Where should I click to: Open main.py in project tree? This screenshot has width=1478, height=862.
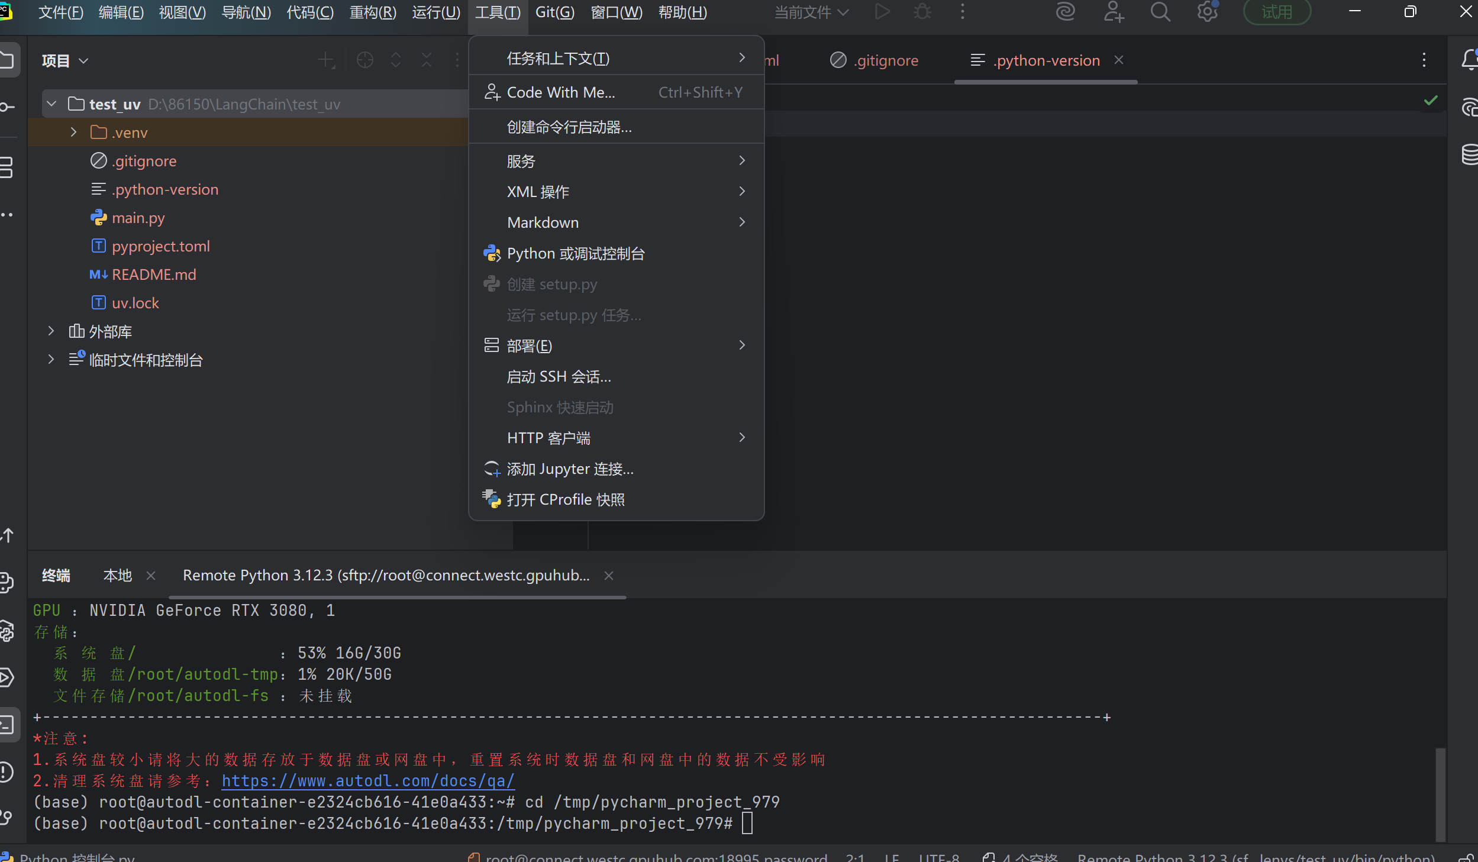coord(138,218)
